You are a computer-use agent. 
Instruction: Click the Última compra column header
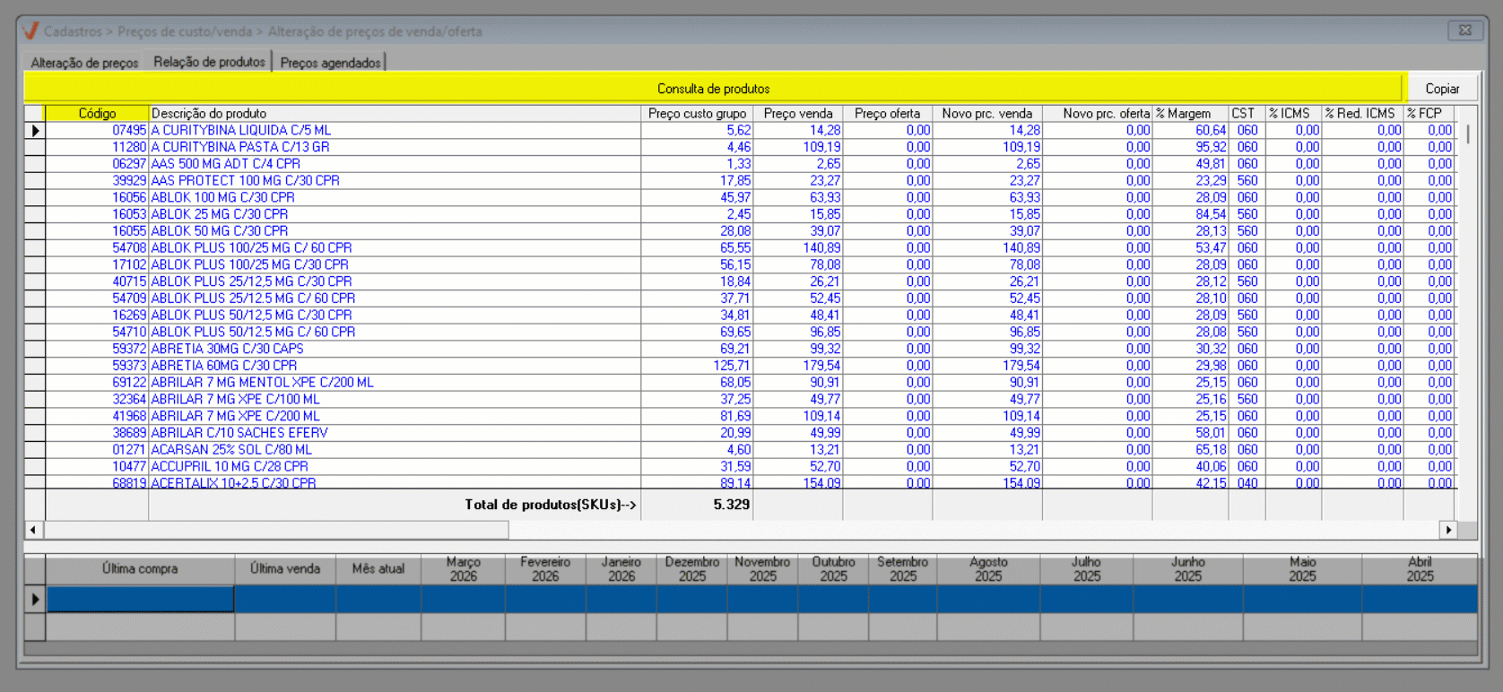tap(140, 569)
